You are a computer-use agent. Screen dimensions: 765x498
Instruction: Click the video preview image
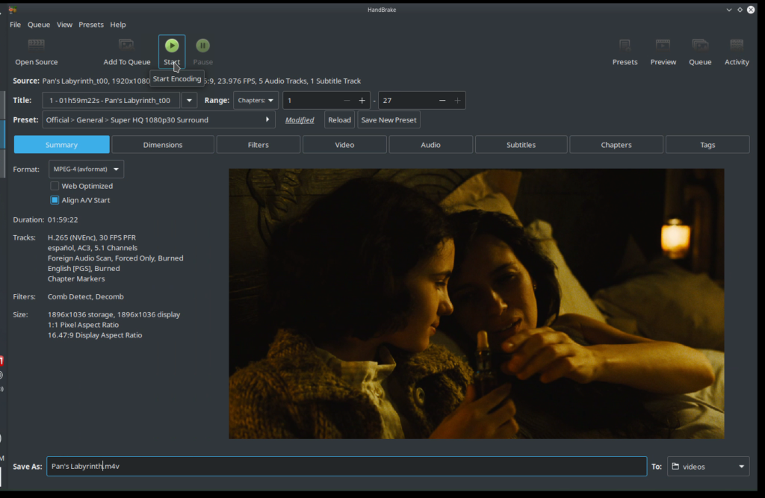(x=477, y=303)
